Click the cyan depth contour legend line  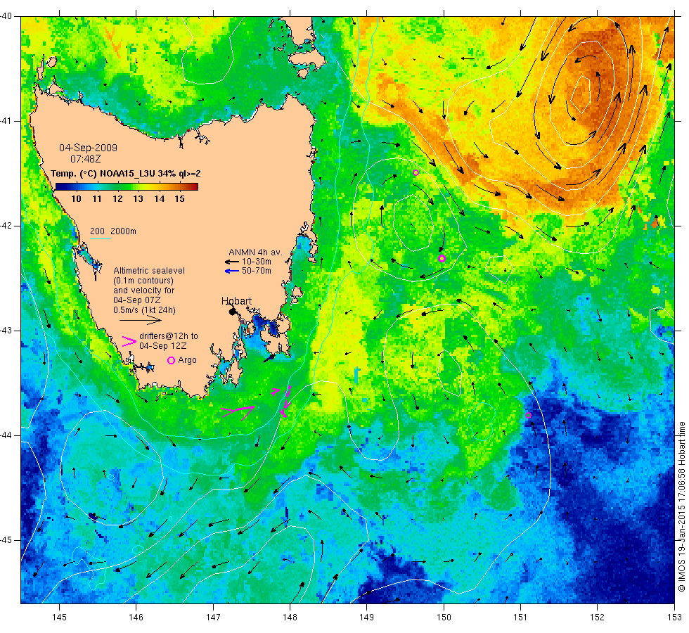[100, 238]
